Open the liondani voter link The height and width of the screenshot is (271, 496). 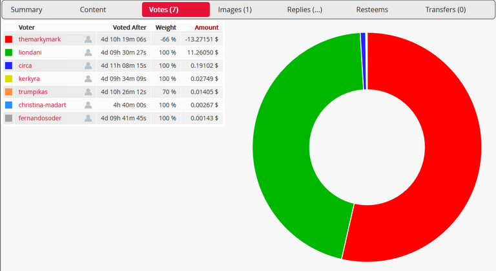coord(30,52)
